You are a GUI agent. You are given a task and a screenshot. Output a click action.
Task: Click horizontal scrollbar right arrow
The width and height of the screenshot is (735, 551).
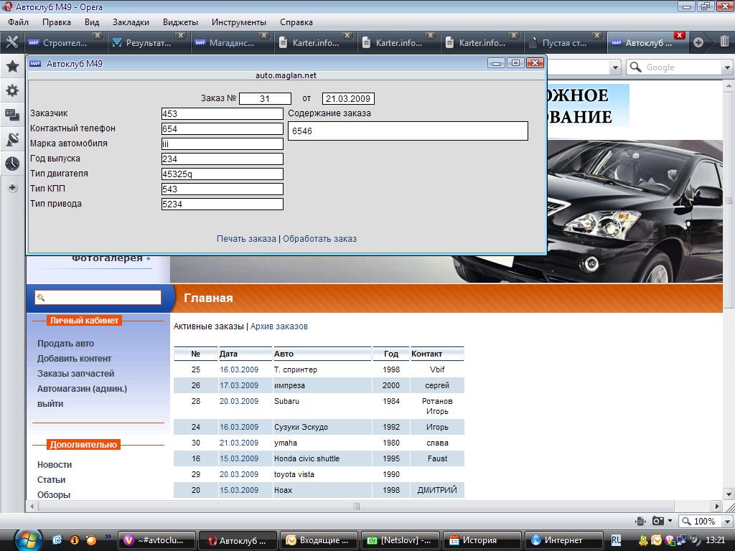(716, 506)
